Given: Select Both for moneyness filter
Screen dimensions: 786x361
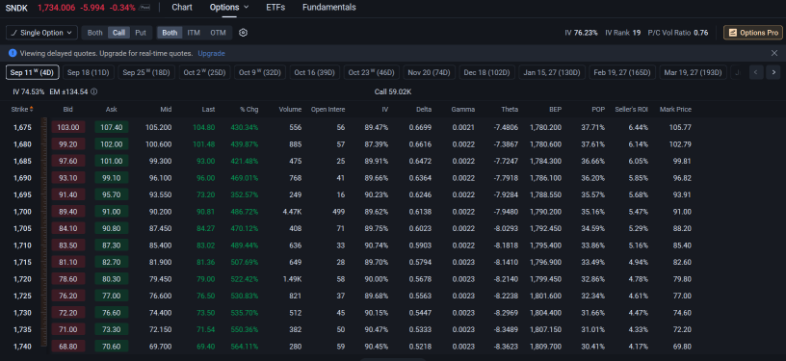Looking at the screenshot, I should click(170, 33).
